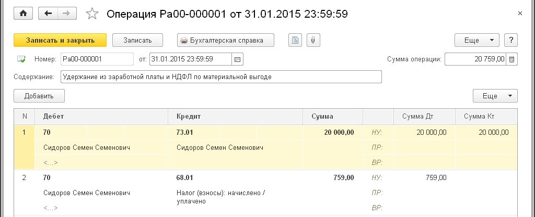This screenshot has width=535, height=217.
Task: Open the document report icon
Action: click(295, 40)
